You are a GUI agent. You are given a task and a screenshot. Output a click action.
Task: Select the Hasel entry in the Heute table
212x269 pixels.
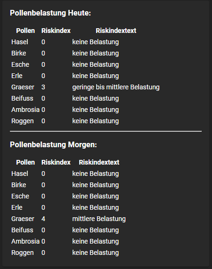[20, 42]
